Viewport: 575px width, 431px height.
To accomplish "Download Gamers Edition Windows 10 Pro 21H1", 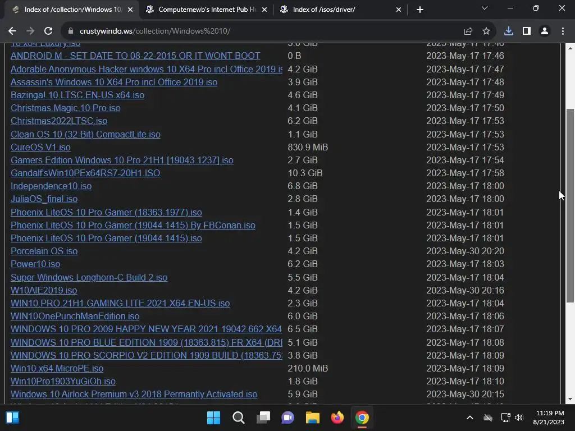I will (x=122, y=160).
